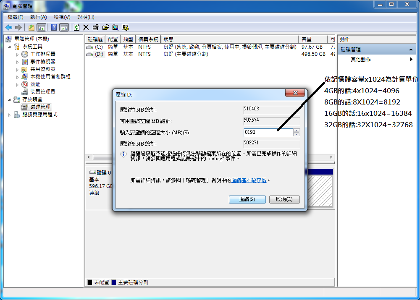Open 本機使用者和群組 node
The image size is (420, 300).
click(50, 77)
